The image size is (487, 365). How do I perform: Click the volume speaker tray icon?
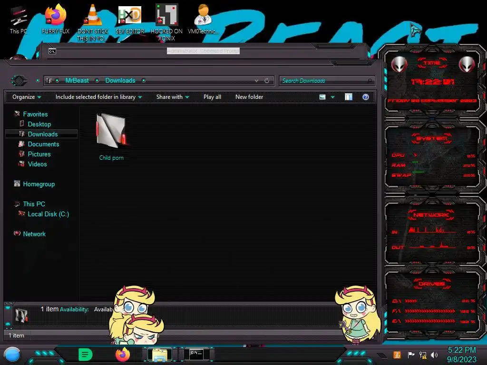[x=434, y=355]
